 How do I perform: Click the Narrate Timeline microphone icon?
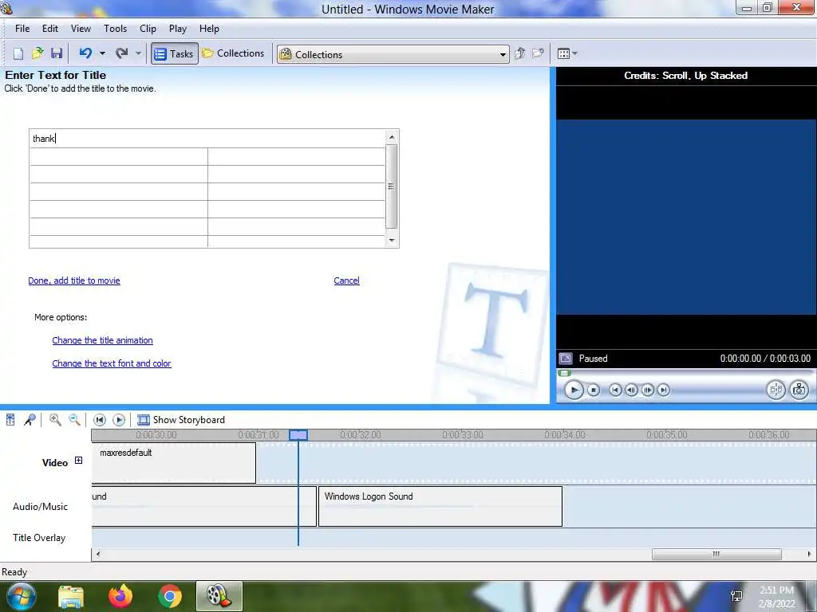click(30, 419)
